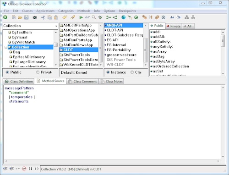Click methods list scroll-down arrow
Screen dimensions: 229x175
[x=223, y=73]
